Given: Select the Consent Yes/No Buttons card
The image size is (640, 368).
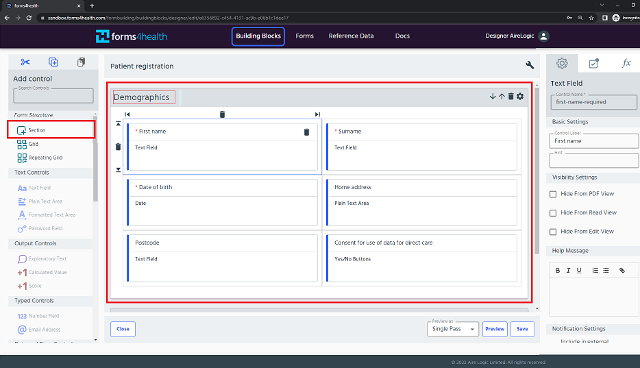Looking at the screenshot, I should pos(421,258).
